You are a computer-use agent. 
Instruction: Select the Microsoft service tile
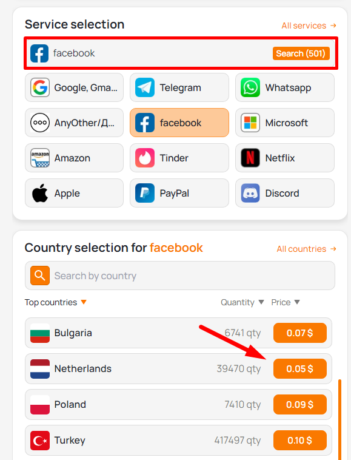(x=285, y=123)
